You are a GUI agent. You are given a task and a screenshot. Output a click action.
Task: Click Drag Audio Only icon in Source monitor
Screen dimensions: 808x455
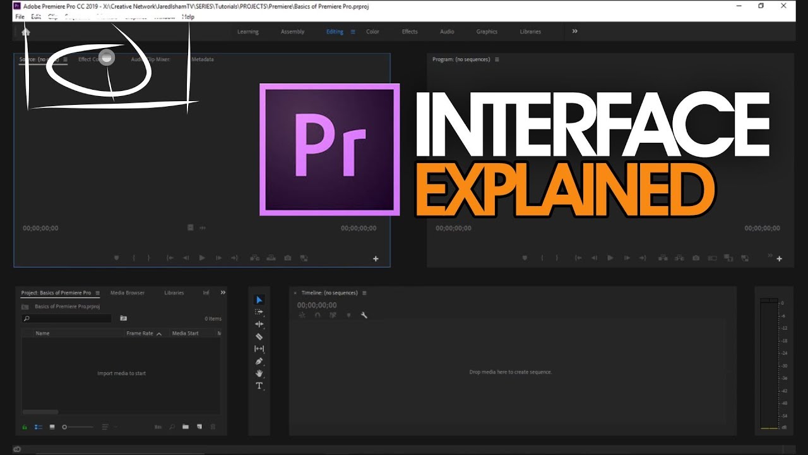(203, 227)
